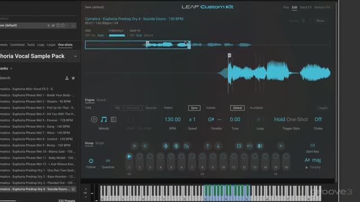Click the 0.00 Tune value
The image size is (360, 202).
coord(235,120)
